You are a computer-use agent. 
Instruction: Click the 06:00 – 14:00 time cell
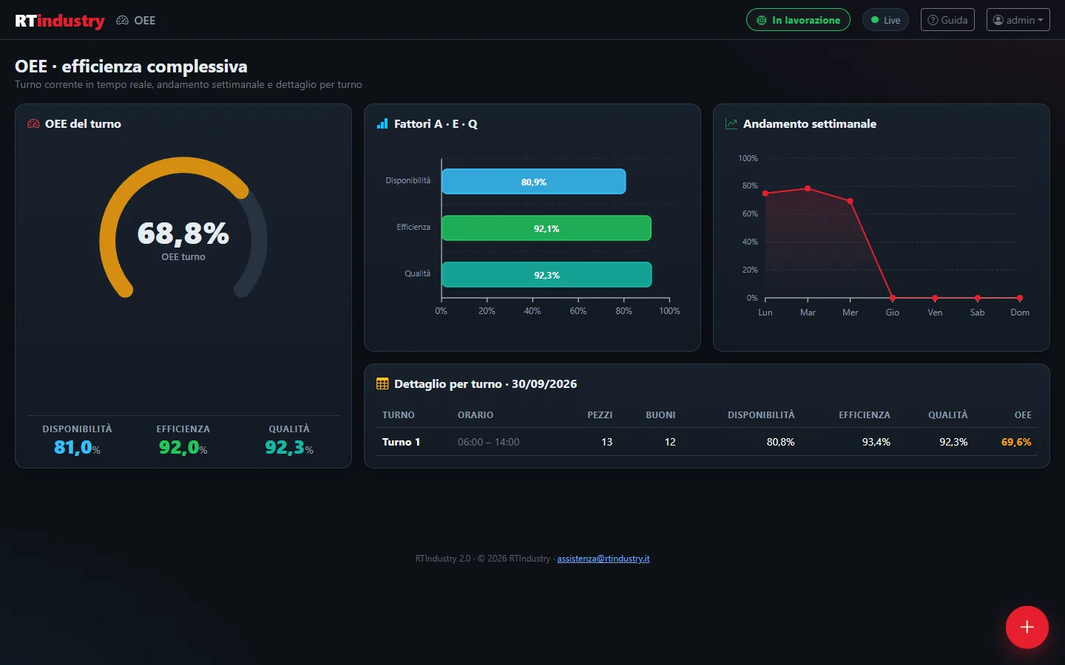488,442
